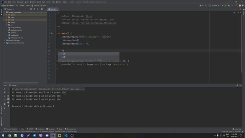Open the VCS menu

pos(53,2)
